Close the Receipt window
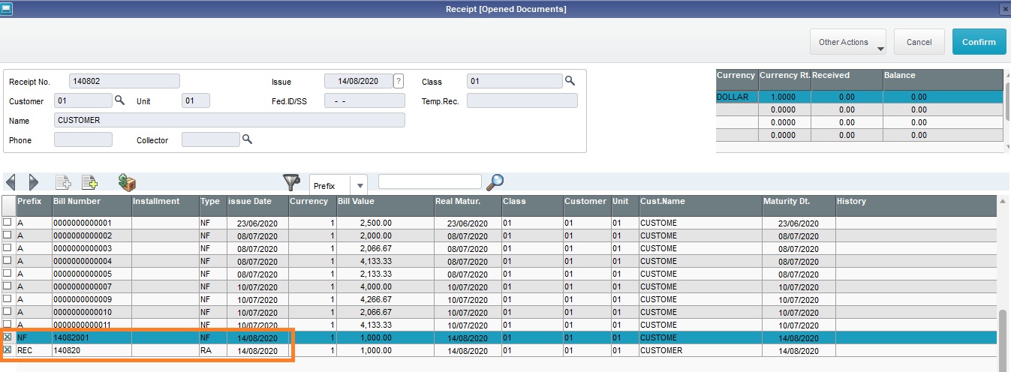The image size is (1011, 372). tap(1005, 8)
